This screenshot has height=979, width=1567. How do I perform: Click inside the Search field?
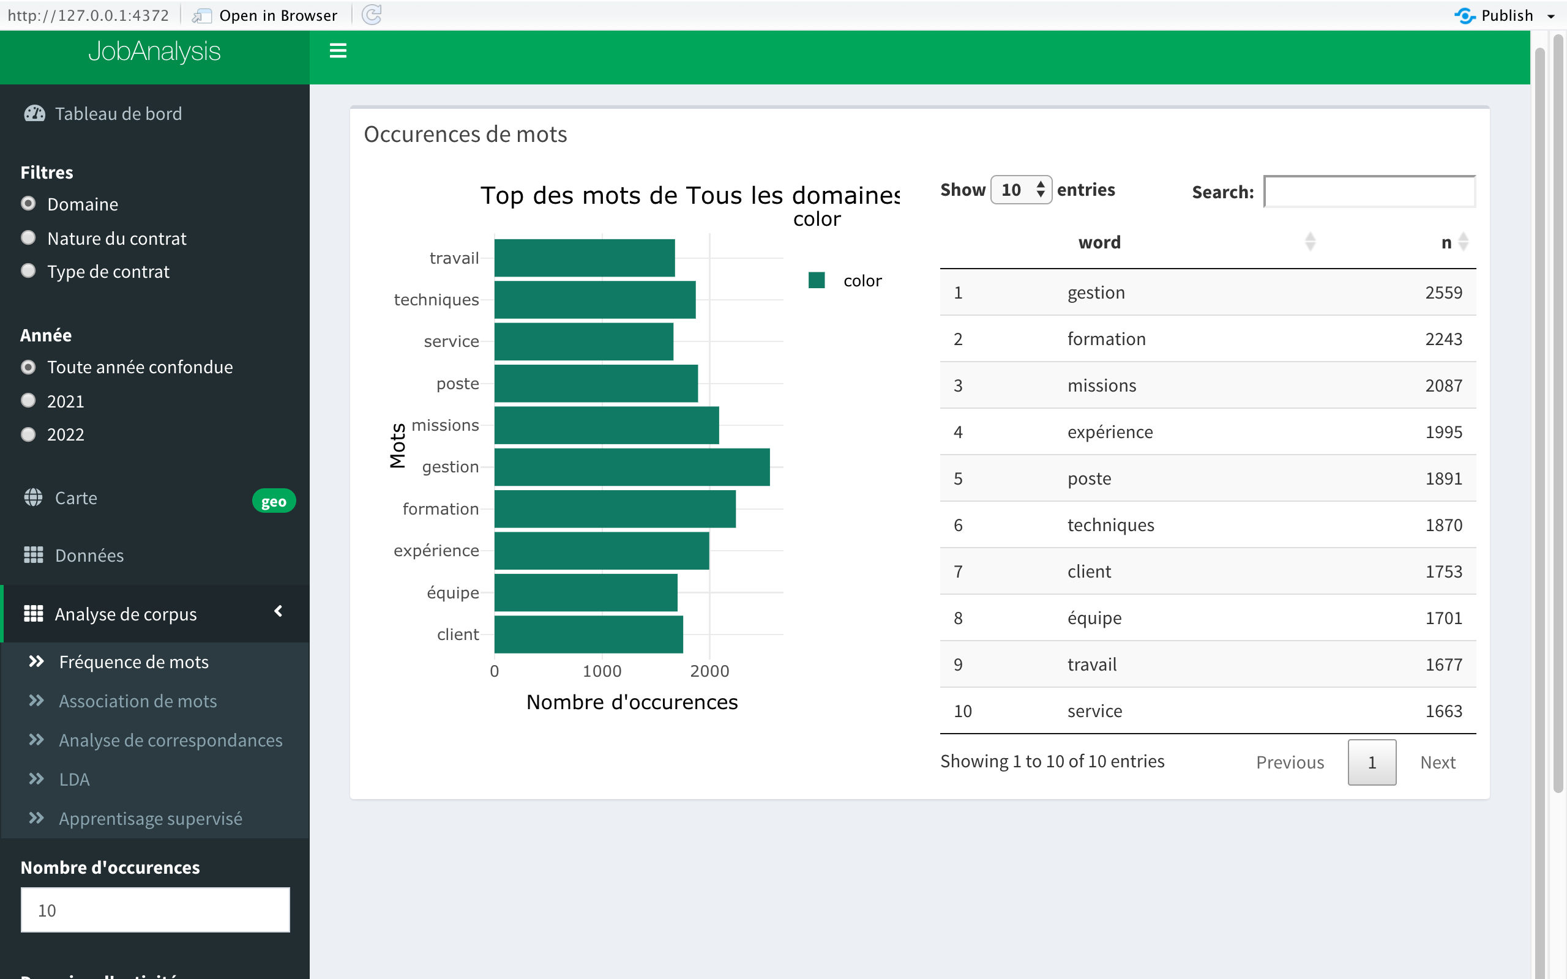tap(1368, 192)
